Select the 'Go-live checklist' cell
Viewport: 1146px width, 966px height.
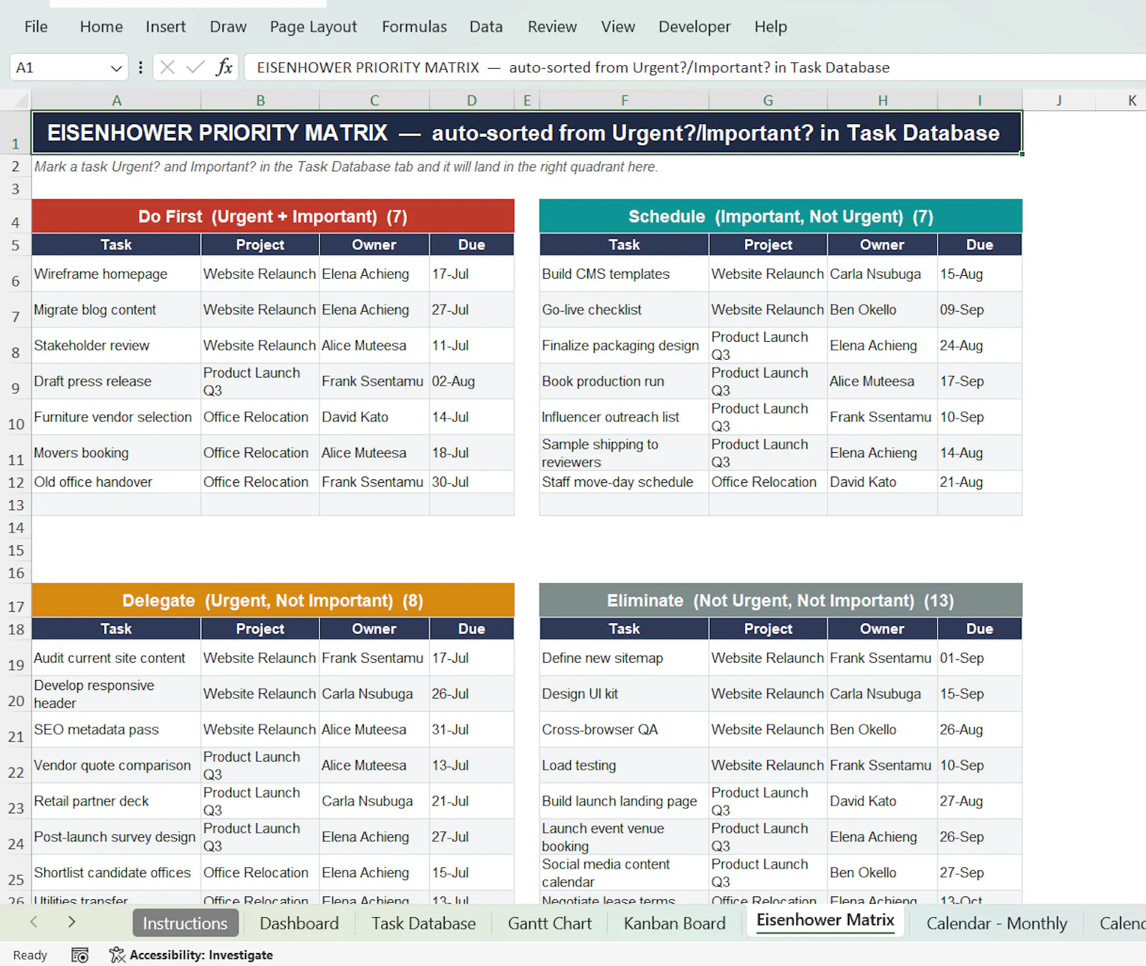624,310
